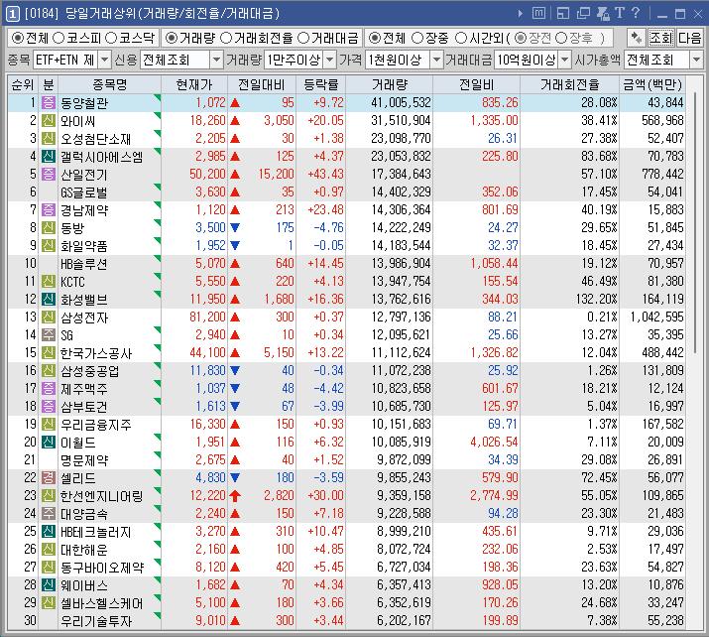Click the 증 badge for 동양철관

point(49,103)
